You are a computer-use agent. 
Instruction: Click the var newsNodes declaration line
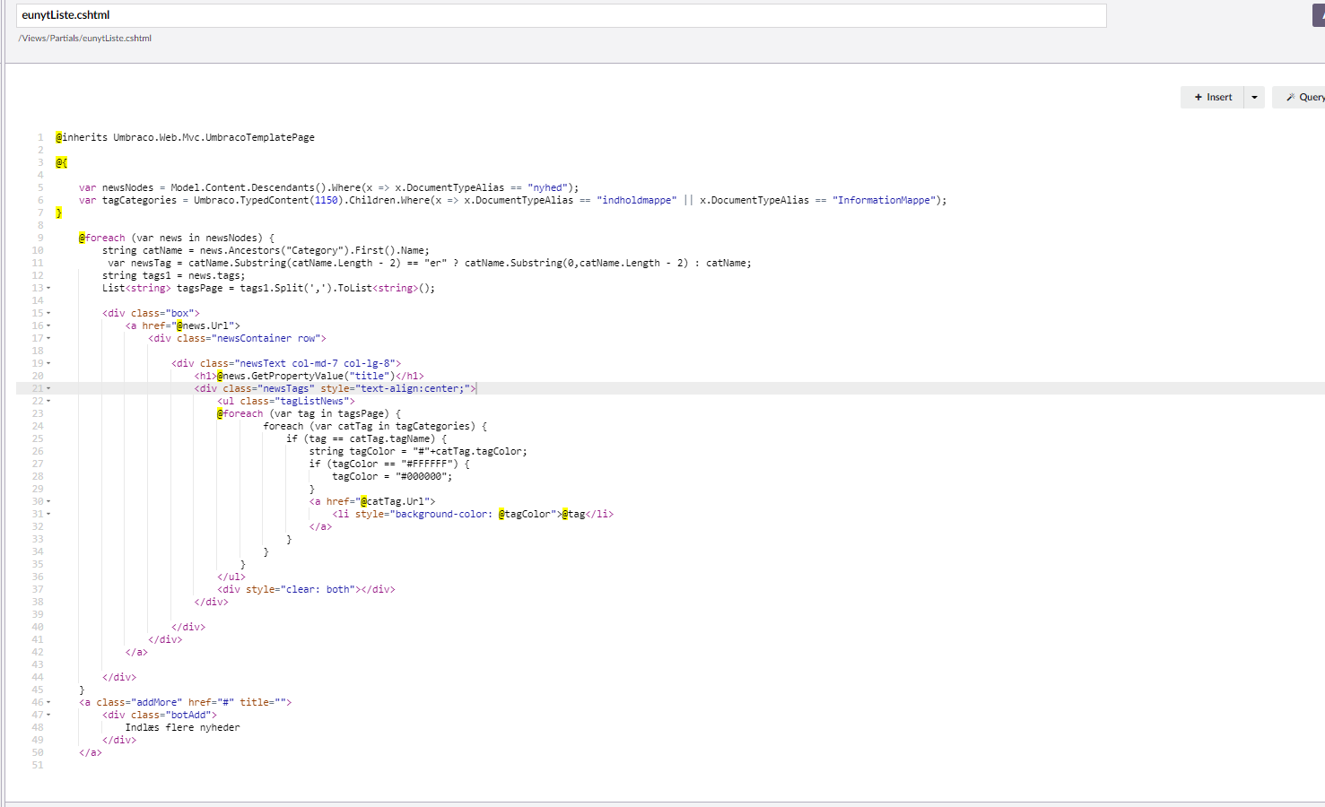point(328,187)
